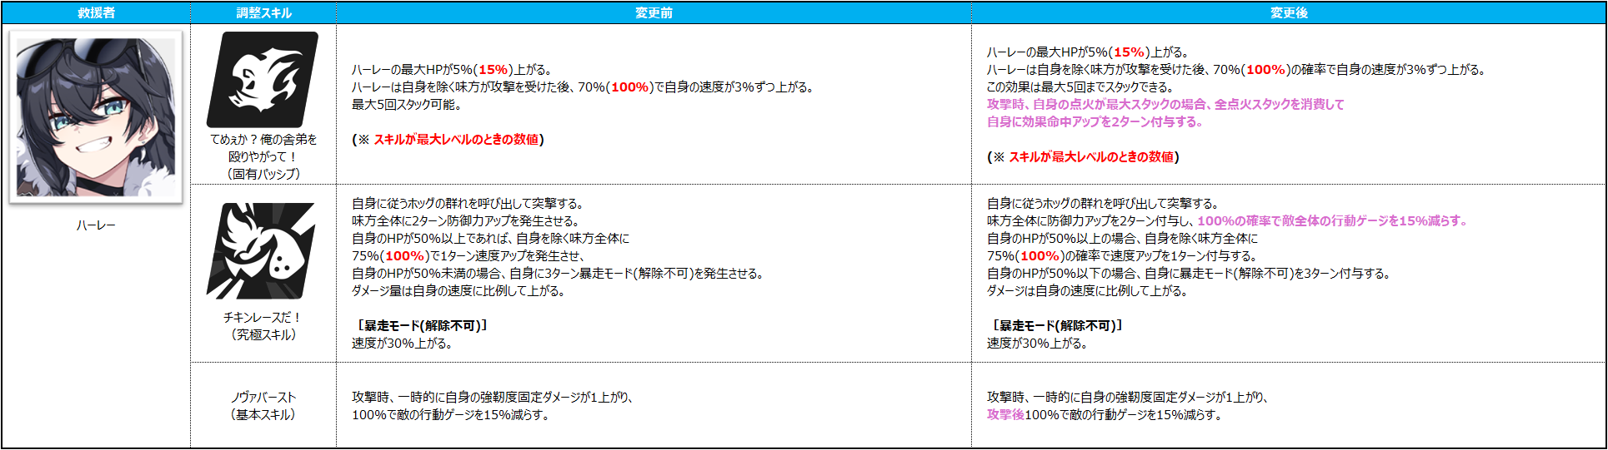Click この効果は最大5回までスタックできる。 line
This screenshot has height=450, width=1608.
(x=1080, y=87)
